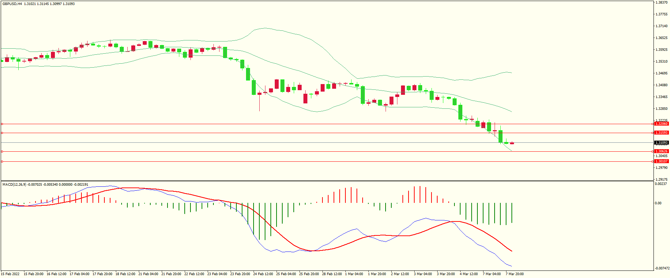Click the 21 Feb 20:00 time label
670x278 pixels.
171,274
